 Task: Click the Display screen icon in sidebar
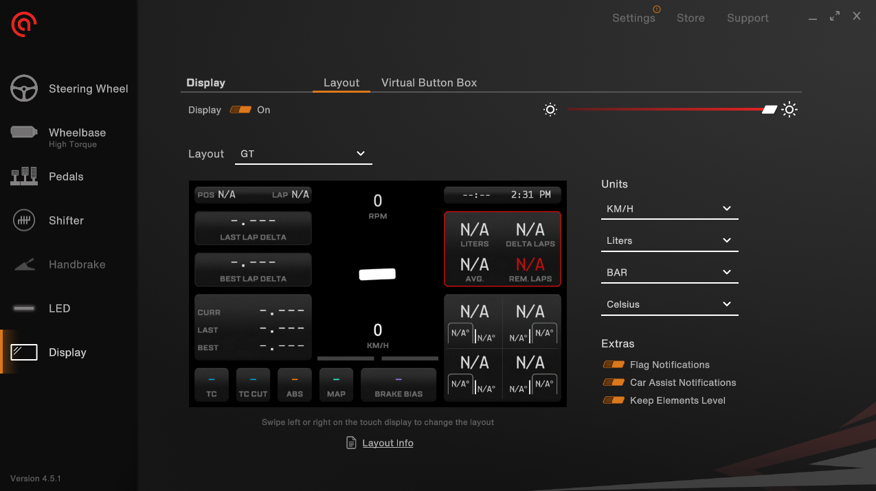24,352
